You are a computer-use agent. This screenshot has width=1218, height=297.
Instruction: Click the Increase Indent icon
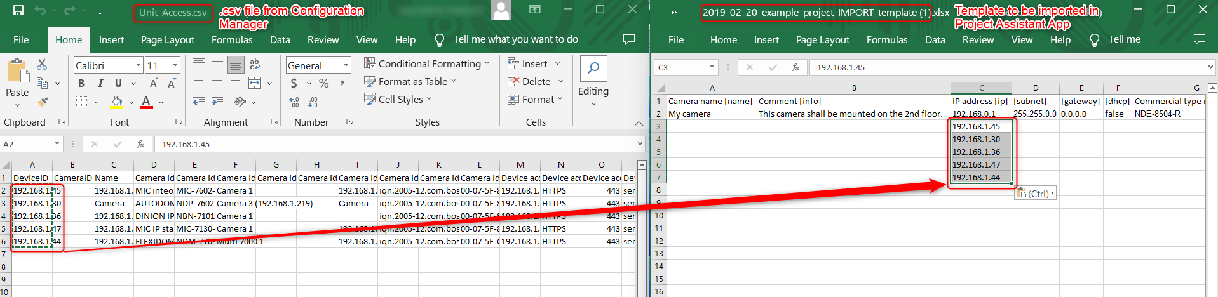coord(217,102)
